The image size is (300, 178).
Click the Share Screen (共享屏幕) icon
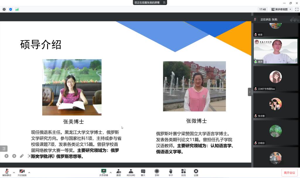103,172
